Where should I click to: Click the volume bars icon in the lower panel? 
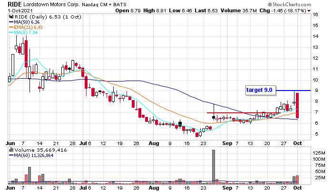coord(11,150)
